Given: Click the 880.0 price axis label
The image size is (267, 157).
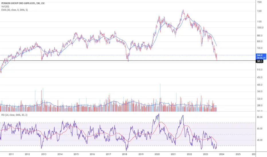Looking at the screenshot, I should point(260,36).
